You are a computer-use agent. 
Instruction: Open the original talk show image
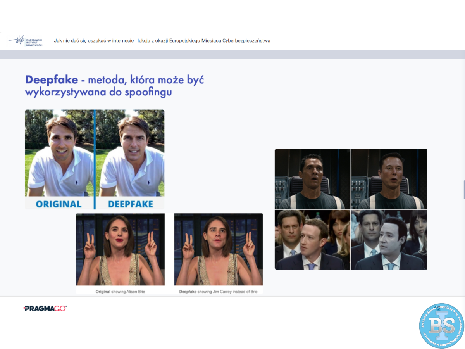[120, 249]
